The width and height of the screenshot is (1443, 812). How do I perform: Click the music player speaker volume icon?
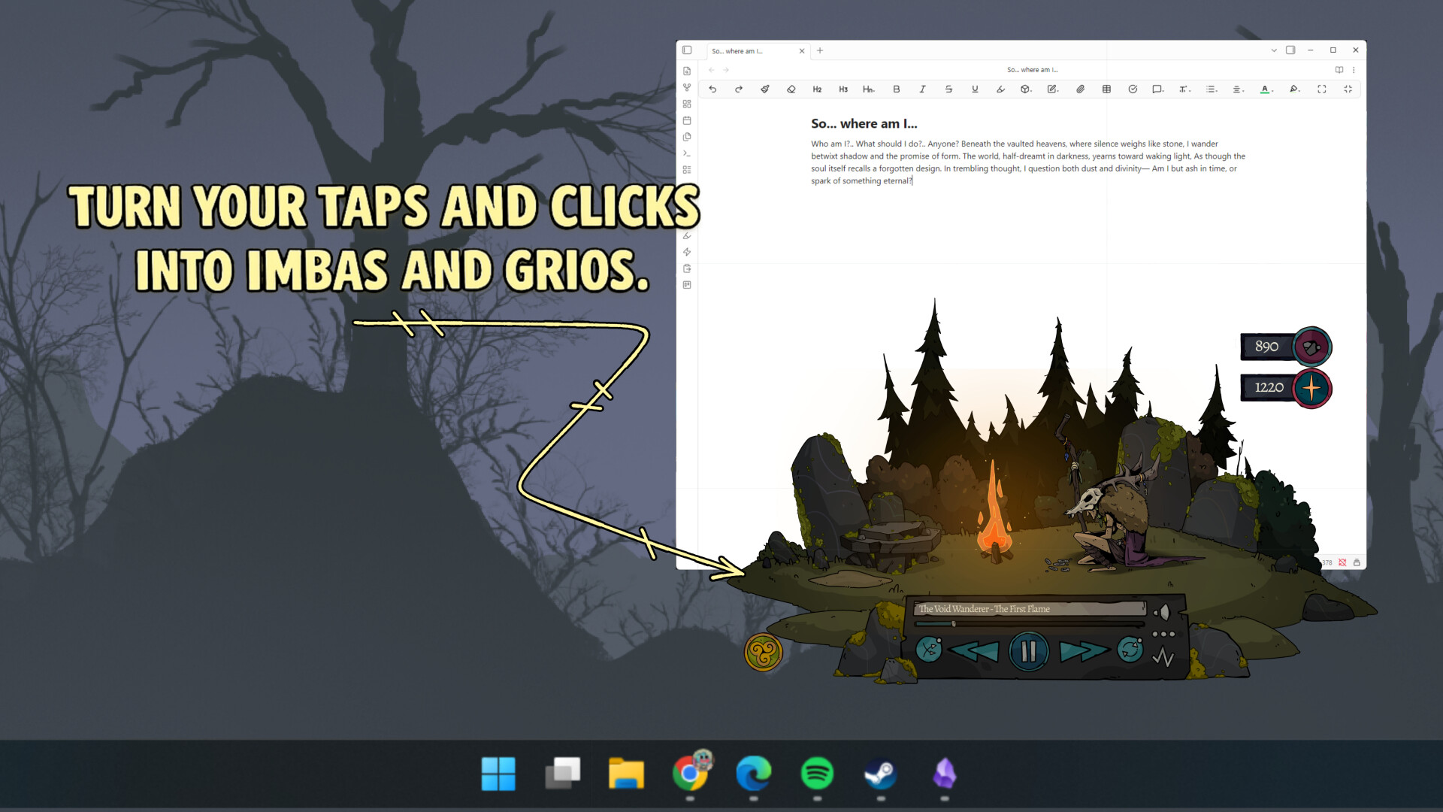pyautogui.click(x=1163, y=612)
